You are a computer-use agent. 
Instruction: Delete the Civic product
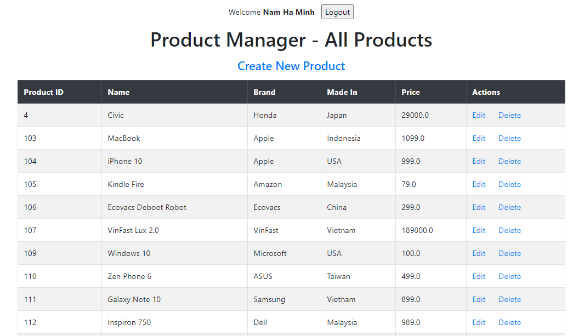pyautogui.click(x=509, y=115)
